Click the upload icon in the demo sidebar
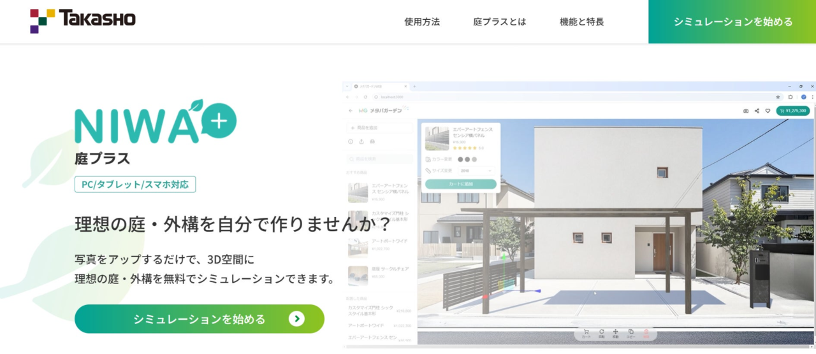816x354 pixels. pyautogui.click(x=361, y=141)
